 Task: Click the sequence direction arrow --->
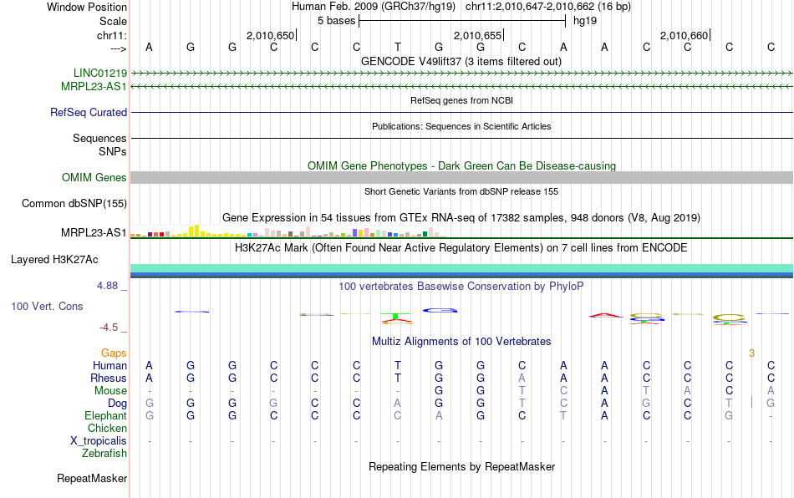click(119, 48)
